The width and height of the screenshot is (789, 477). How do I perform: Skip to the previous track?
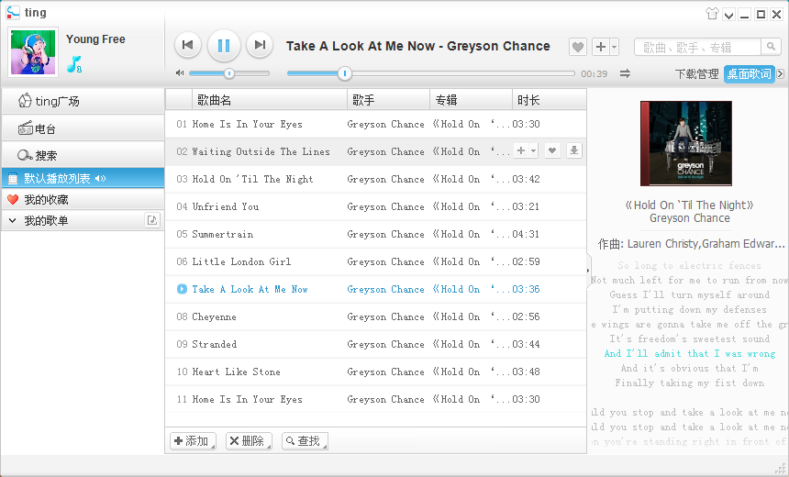pyautogui.click(x=188, y=45)
